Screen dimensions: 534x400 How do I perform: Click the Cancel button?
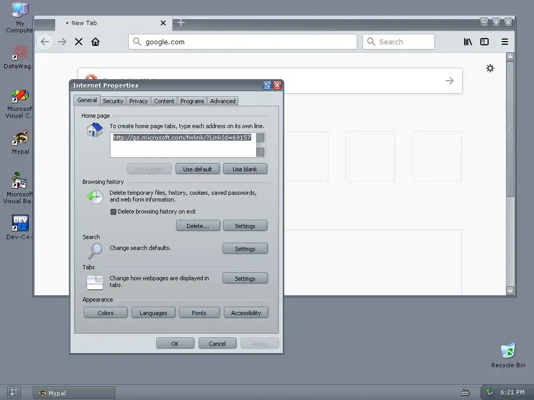click(217, 344)
